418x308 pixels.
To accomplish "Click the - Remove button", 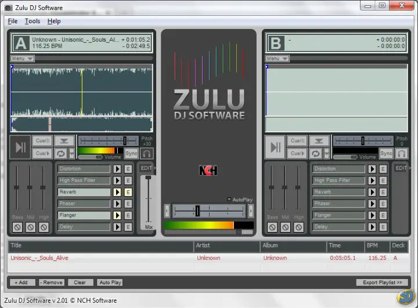I will [x=51, y=282].
